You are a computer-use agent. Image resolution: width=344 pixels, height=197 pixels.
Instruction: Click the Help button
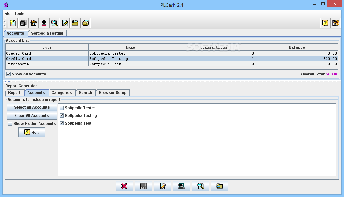(32, 133)
